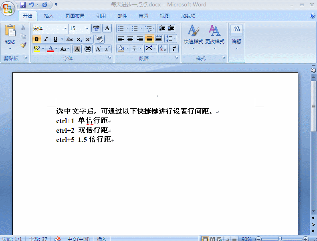This screenshot has width=317, height=241.
Task: Clear formatting with the eraser icon
Action: pos(99,39)
